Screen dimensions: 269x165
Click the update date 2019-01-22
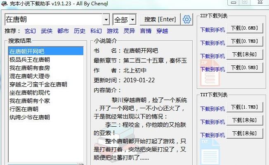(139, 80)
